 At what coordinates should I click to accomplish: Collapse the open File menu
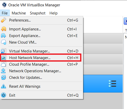(x=5, y=13)
